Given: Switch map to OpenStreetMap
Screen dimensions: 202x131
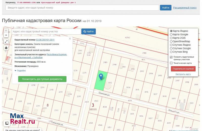Looking at the screenshot, I should [171, 41].
